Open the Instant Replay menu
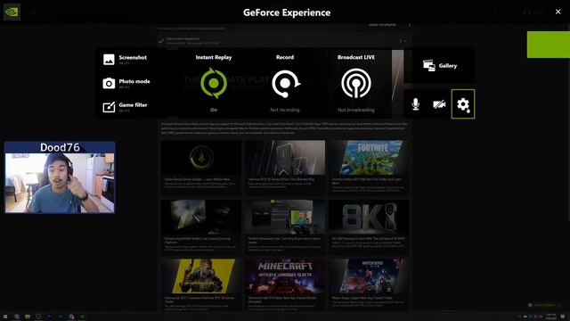The width and height of the screenshot is (570, 321). point(214,83)
